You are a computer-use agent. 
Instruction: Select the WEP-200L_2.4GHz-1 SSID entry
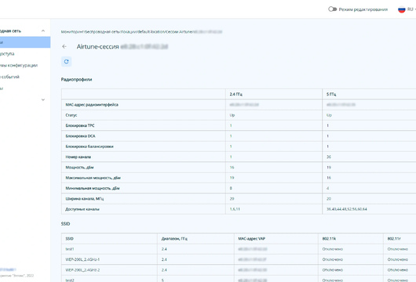click(82, 260)
